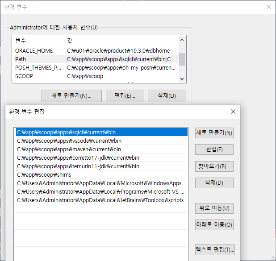Click the 값 column header
The image size is (276, 261).
click(x=121, y=41)
